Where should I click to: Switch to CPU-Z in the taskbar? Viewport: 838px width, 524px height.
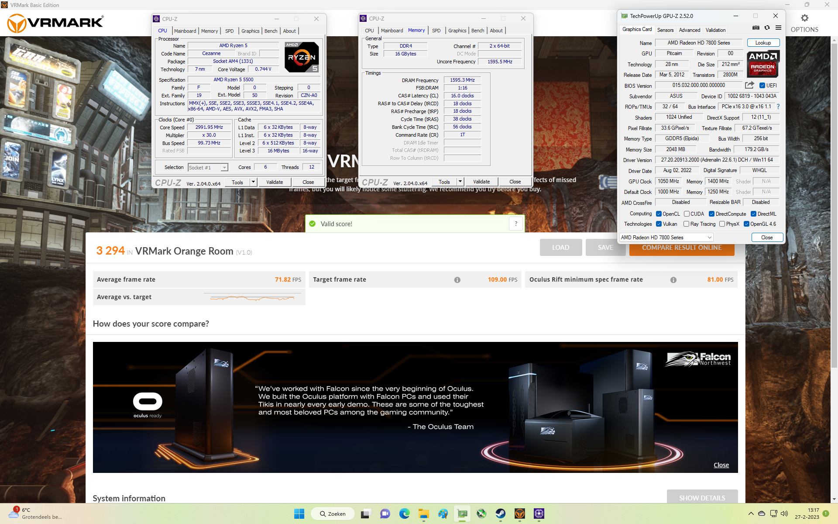click(x=539, y=514)
